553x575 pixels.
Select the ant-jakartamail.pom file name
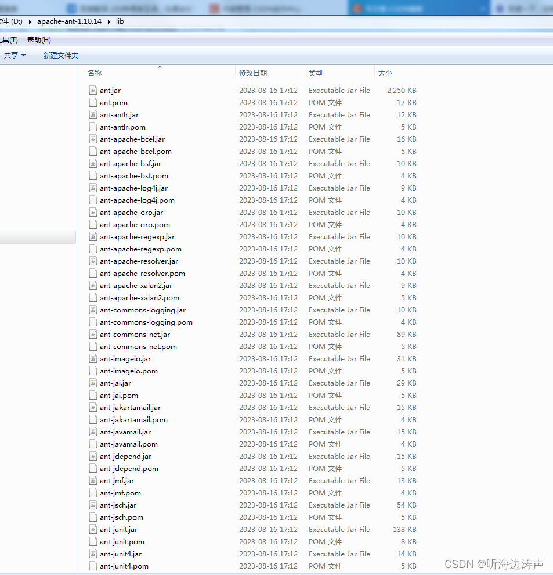(134, 419)
